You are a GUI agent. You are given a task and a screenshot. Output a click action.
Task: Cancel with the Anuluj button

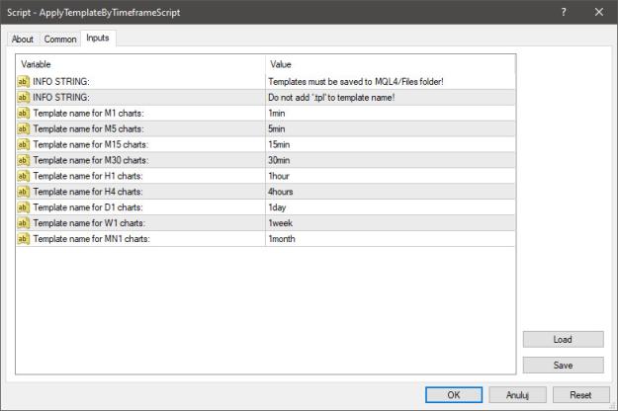click(517, 395)
